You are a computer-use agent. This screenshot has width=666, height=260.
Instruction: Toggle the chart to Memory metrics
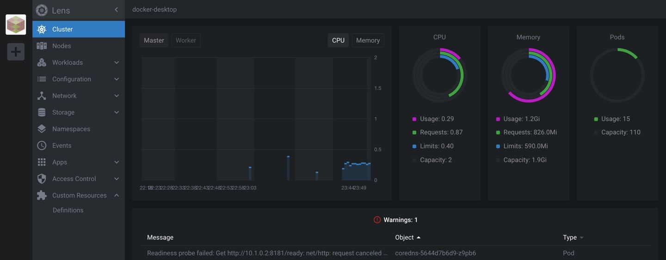point(368,40)
